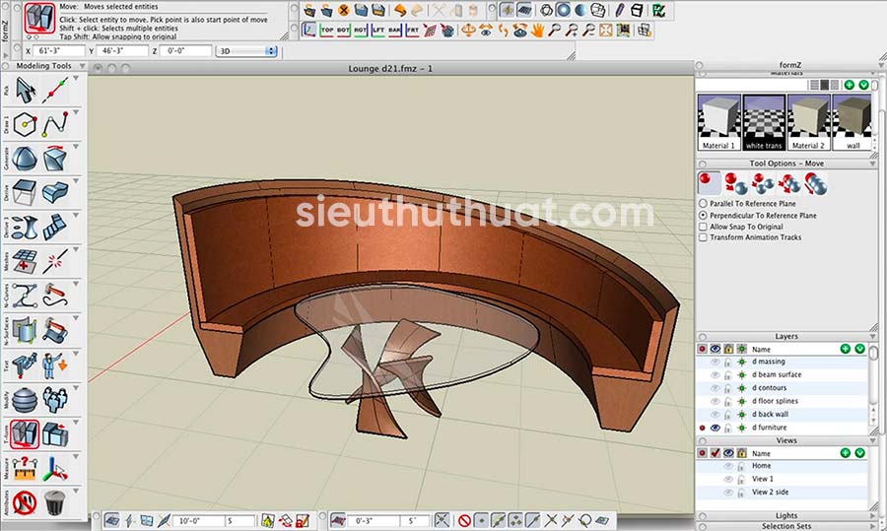The width and height of the screenshot is (887, 531).
Task: Select the Pick arrow tool
Action: [x=25, y=91]
